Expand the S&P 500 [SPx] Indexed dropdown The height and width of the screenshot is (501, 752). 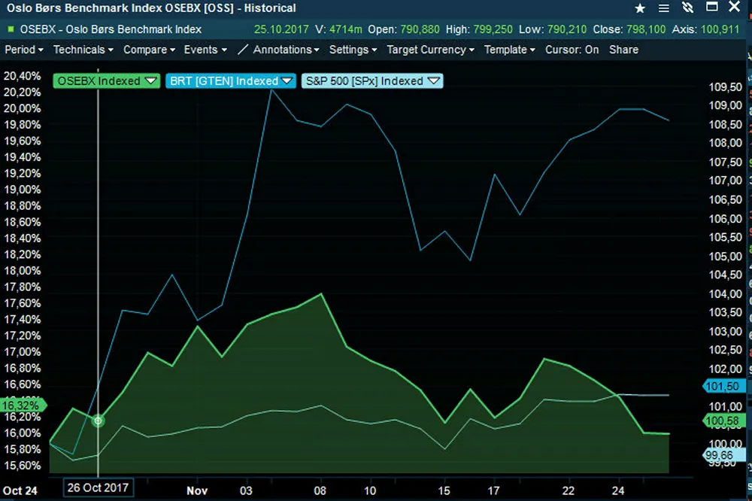pyautogui.click(x=433, y=80)
